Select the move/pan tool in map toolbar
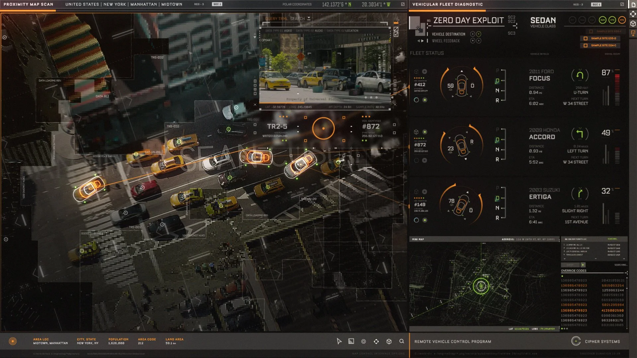 (x=376, y=341)
